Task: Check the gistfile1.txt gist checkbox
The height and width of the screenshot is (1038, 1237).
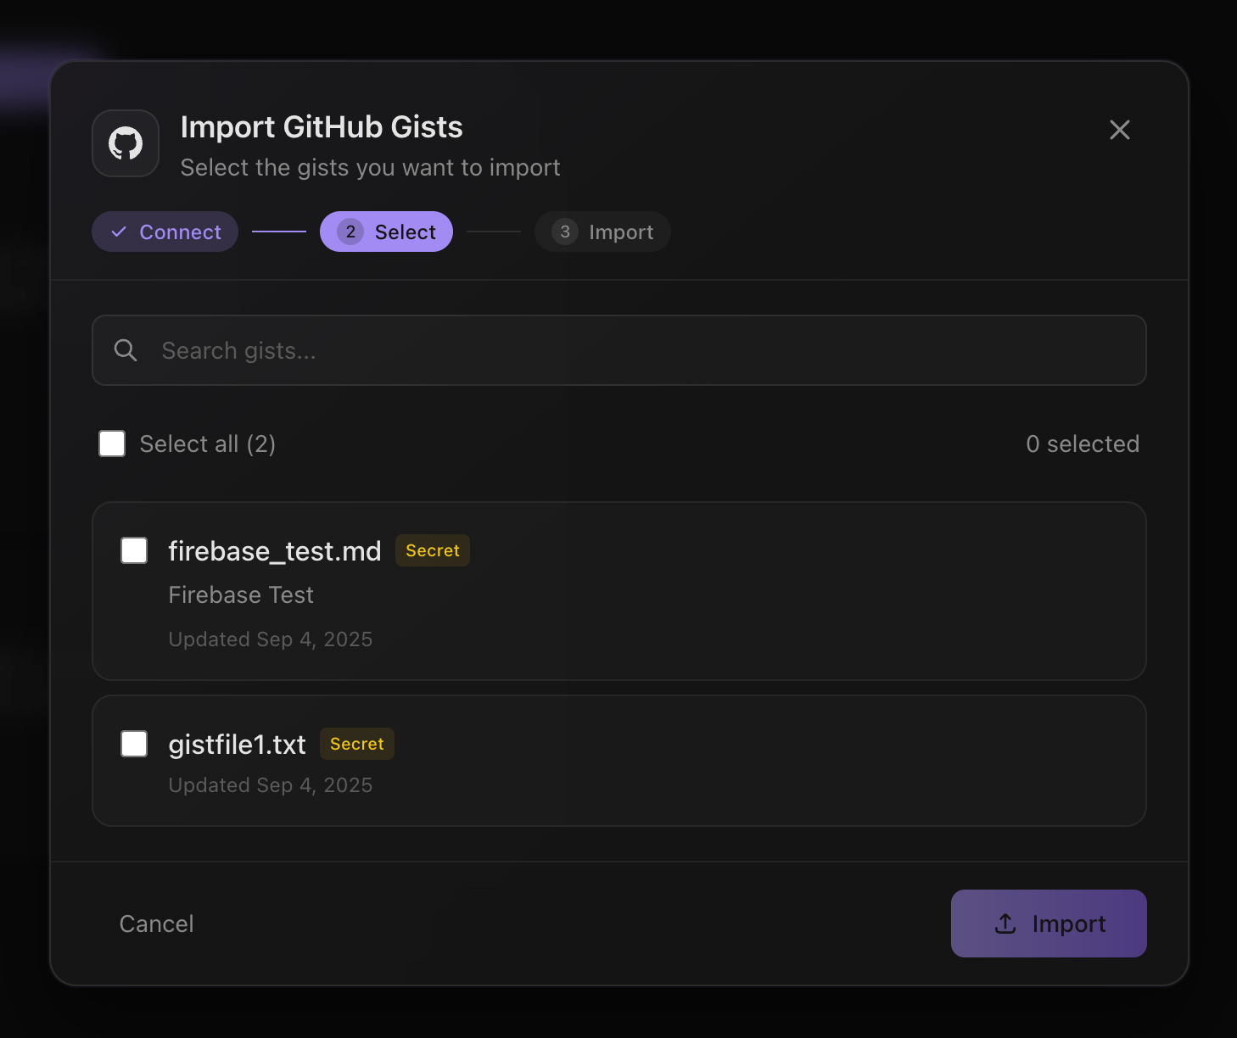Action: (133, 744)
